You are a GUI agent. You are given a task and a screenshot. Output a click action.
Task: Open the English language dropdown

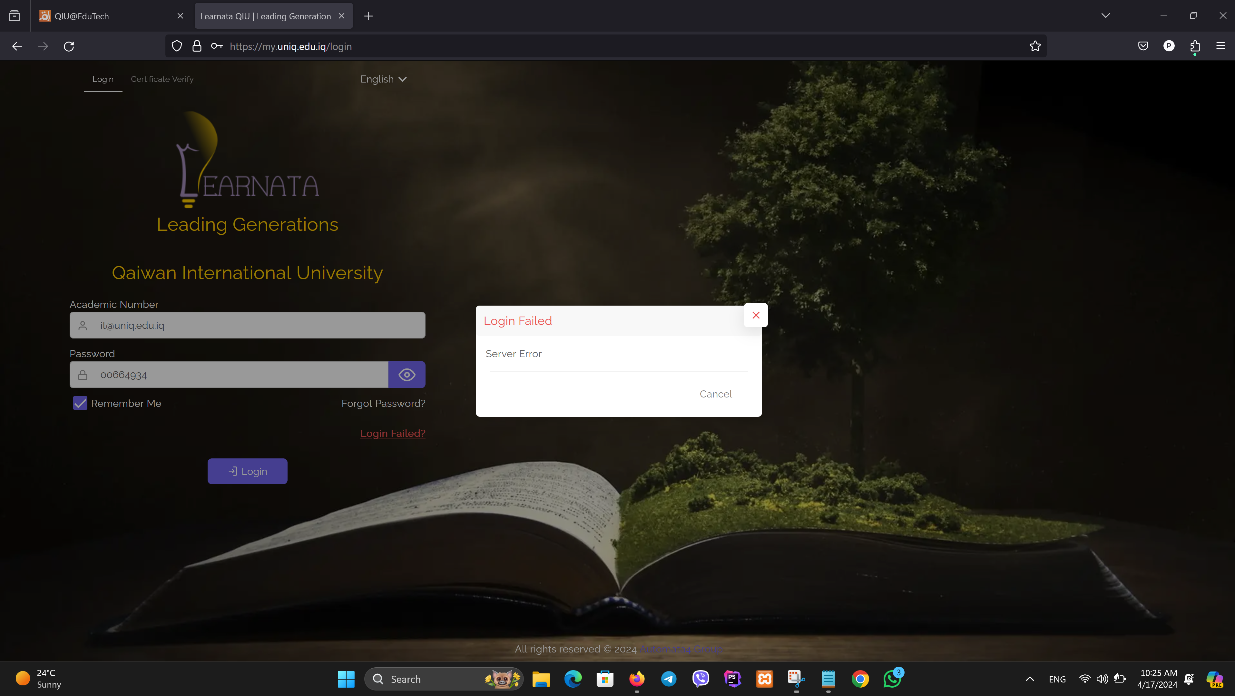(x=383, y=79)
